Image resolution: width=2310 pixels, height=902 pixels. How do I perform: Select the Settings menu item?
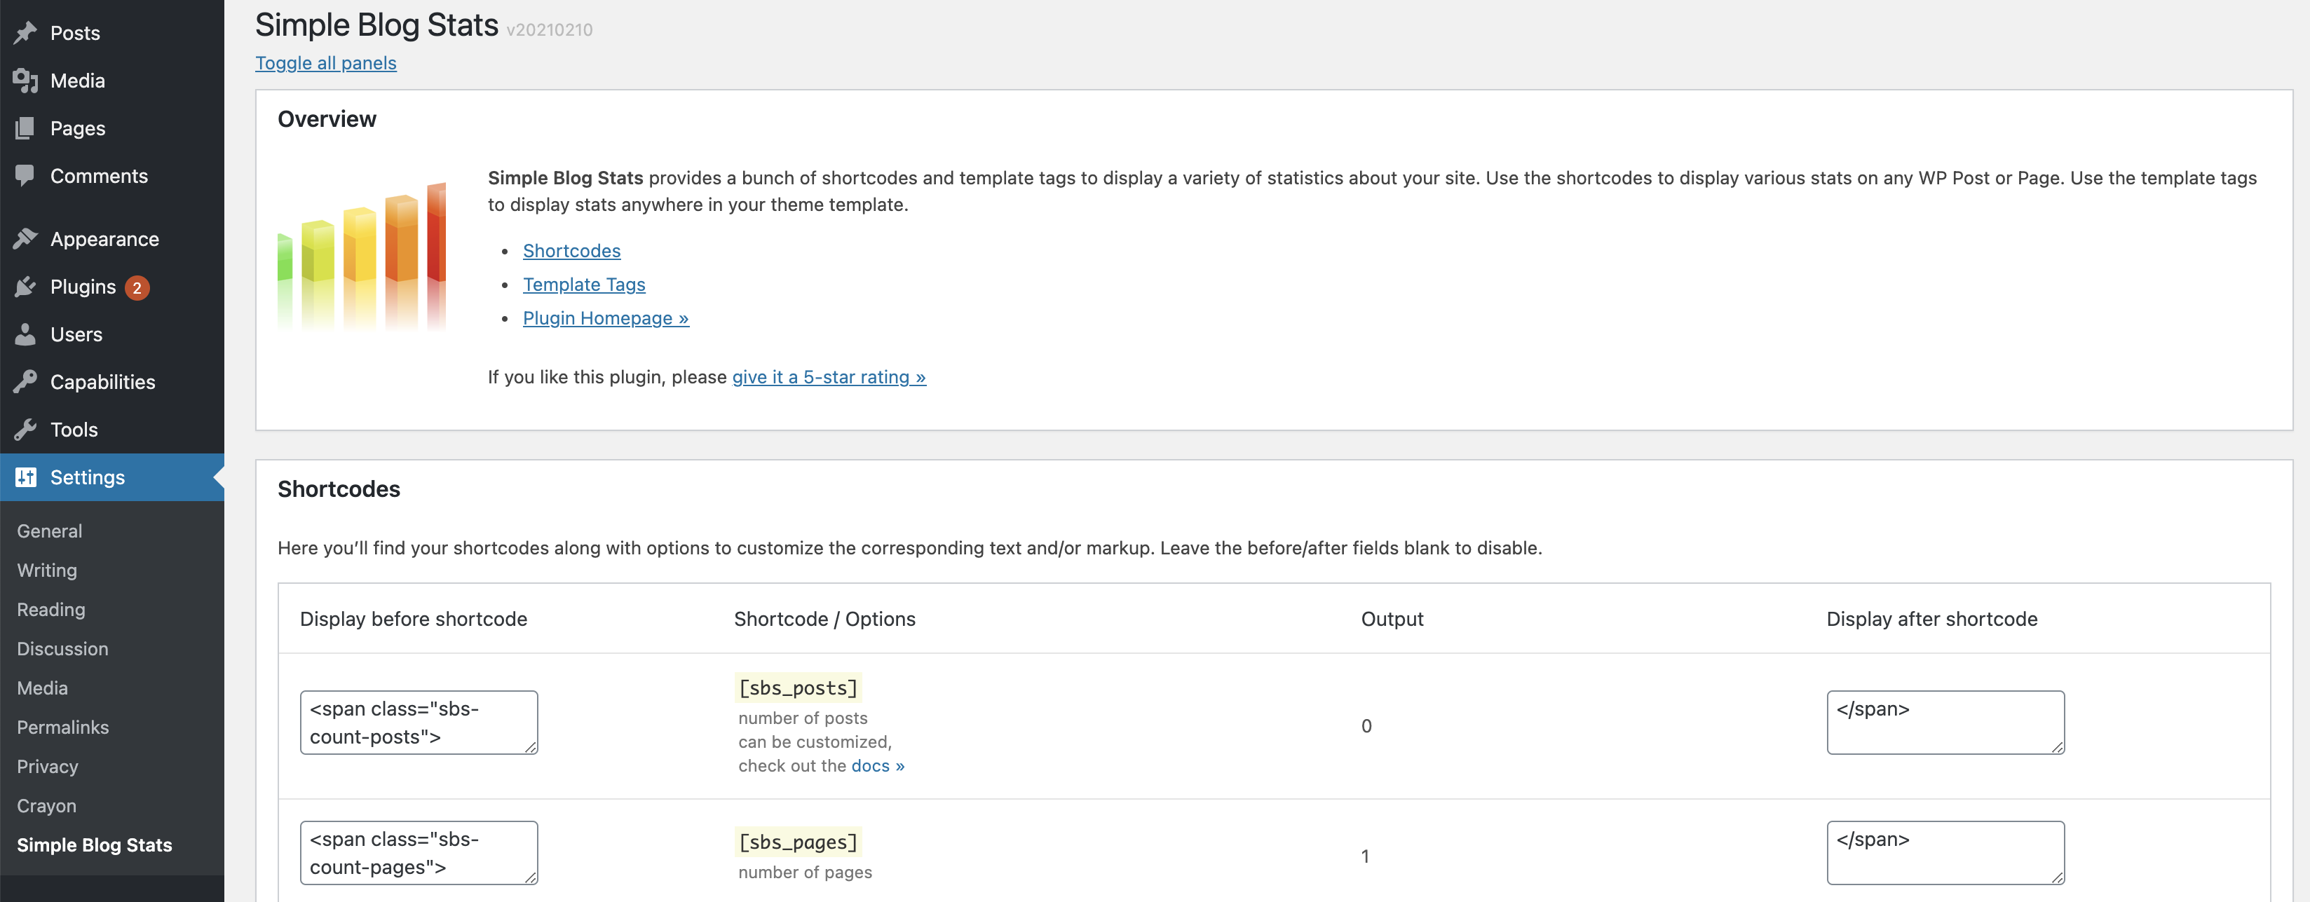tap(112, 477)
